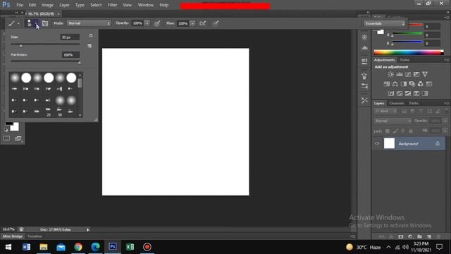451x254 pixels.
Task: Add an Invert adjustment
Action: (391, 93)
